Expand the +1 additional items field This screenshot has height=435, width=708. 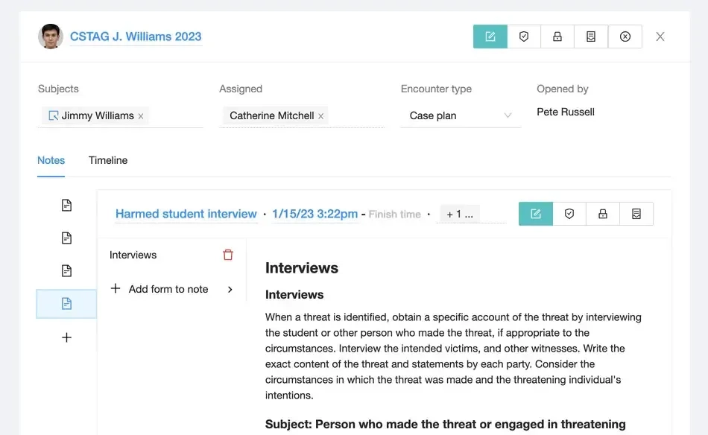click(460, 214)
